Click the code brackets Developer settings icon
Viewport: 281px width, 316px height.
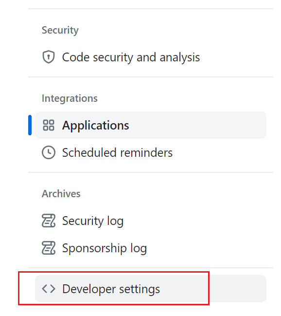(x=49, y=289)
